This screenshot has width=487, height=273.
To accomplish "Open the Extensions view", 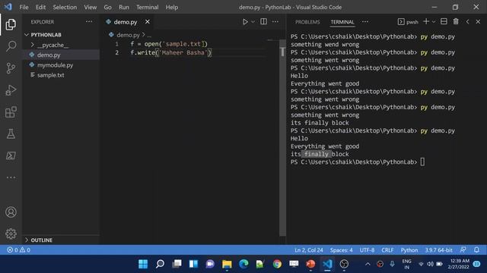I will (x=11, y=112).
